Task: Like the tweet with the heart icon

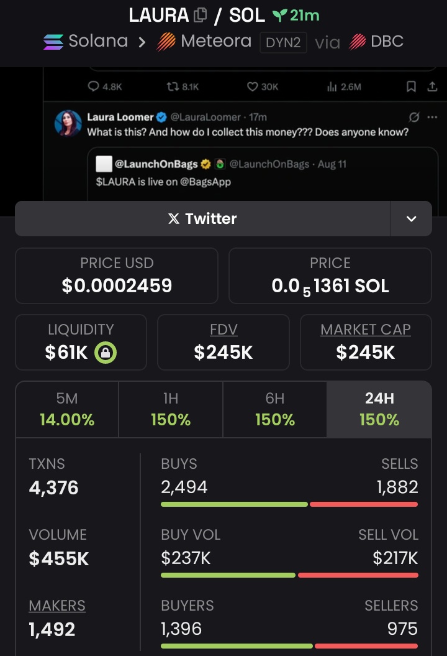Action: [x=252, y=86]
